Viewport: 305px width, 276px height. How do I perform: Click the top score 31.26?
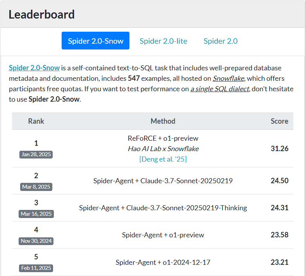(x=279, y=148)
